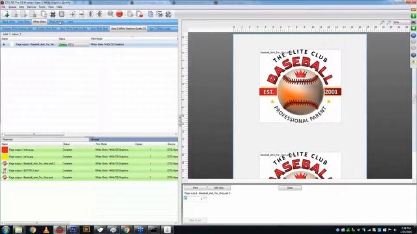Open the Jobs menu
The image size is (417, 234).
pos(22,7)
